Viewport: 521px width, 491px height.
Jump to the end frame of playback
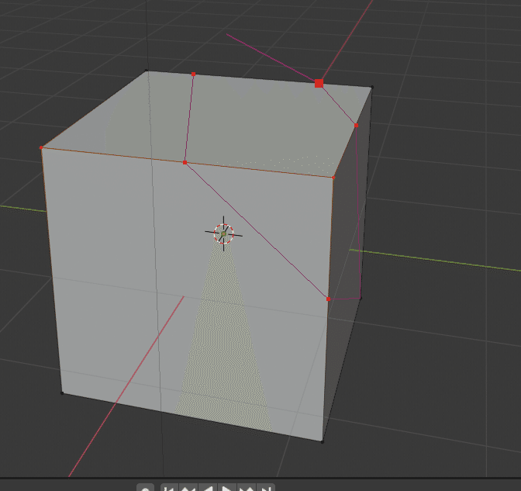(265, 488)
